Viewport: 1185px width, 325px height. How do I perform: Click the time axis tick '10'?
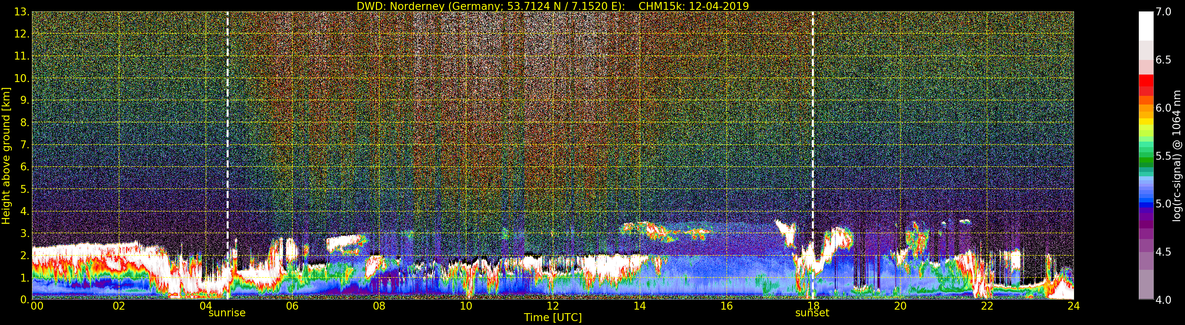(x=466, y=306)
